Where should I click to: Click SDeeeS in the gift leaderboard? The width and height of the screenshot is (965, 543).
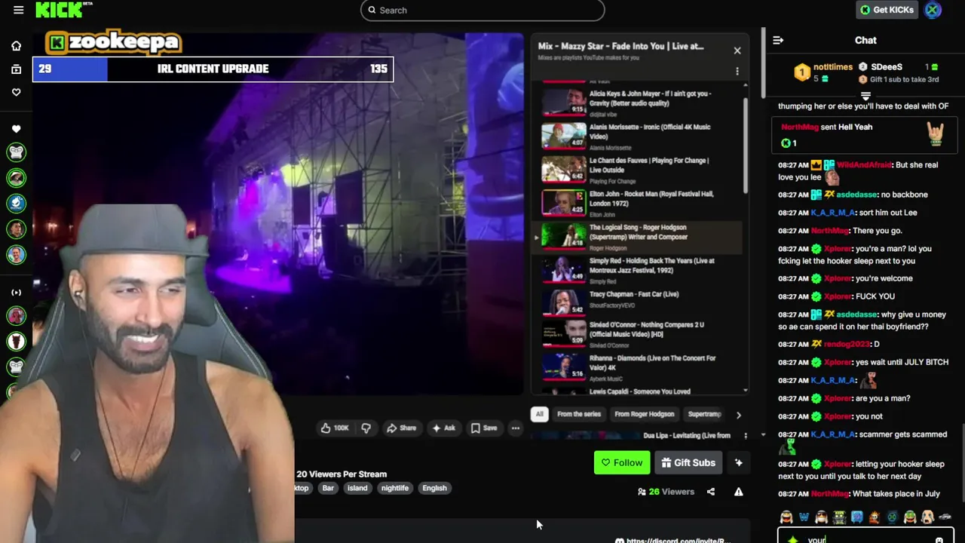tap(887, 67)
